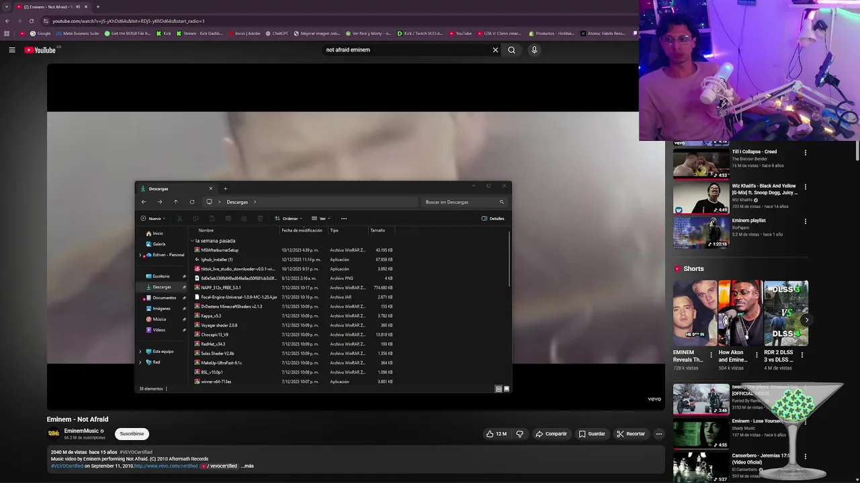Screen dimensions: 860x483
Task: Click the Copy icon in Explorer toolbar
Action: tap(196, 219)
